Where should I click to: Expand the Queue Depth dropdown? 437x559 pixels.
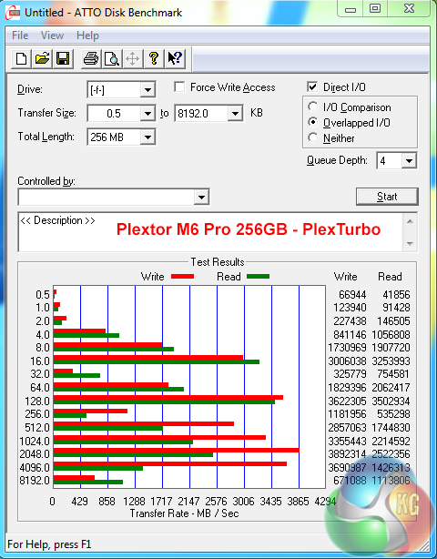pyautogui.click(x=409, y=161)
